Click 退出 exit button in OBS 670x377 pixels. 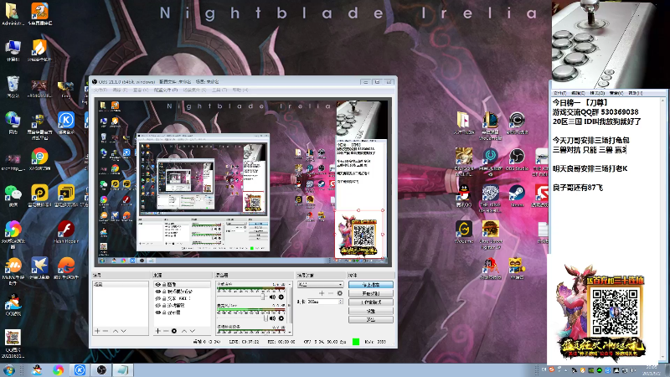(371, 319)
